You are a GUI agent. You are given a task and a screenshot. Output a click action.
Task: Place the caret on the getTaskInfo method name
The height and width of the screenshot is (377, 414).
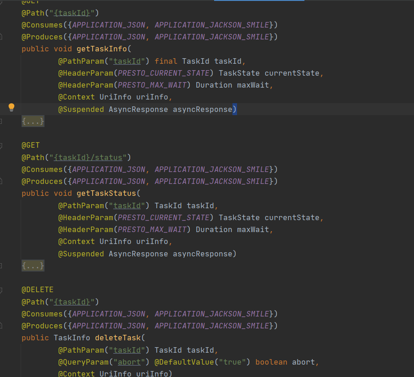point(102,49)
